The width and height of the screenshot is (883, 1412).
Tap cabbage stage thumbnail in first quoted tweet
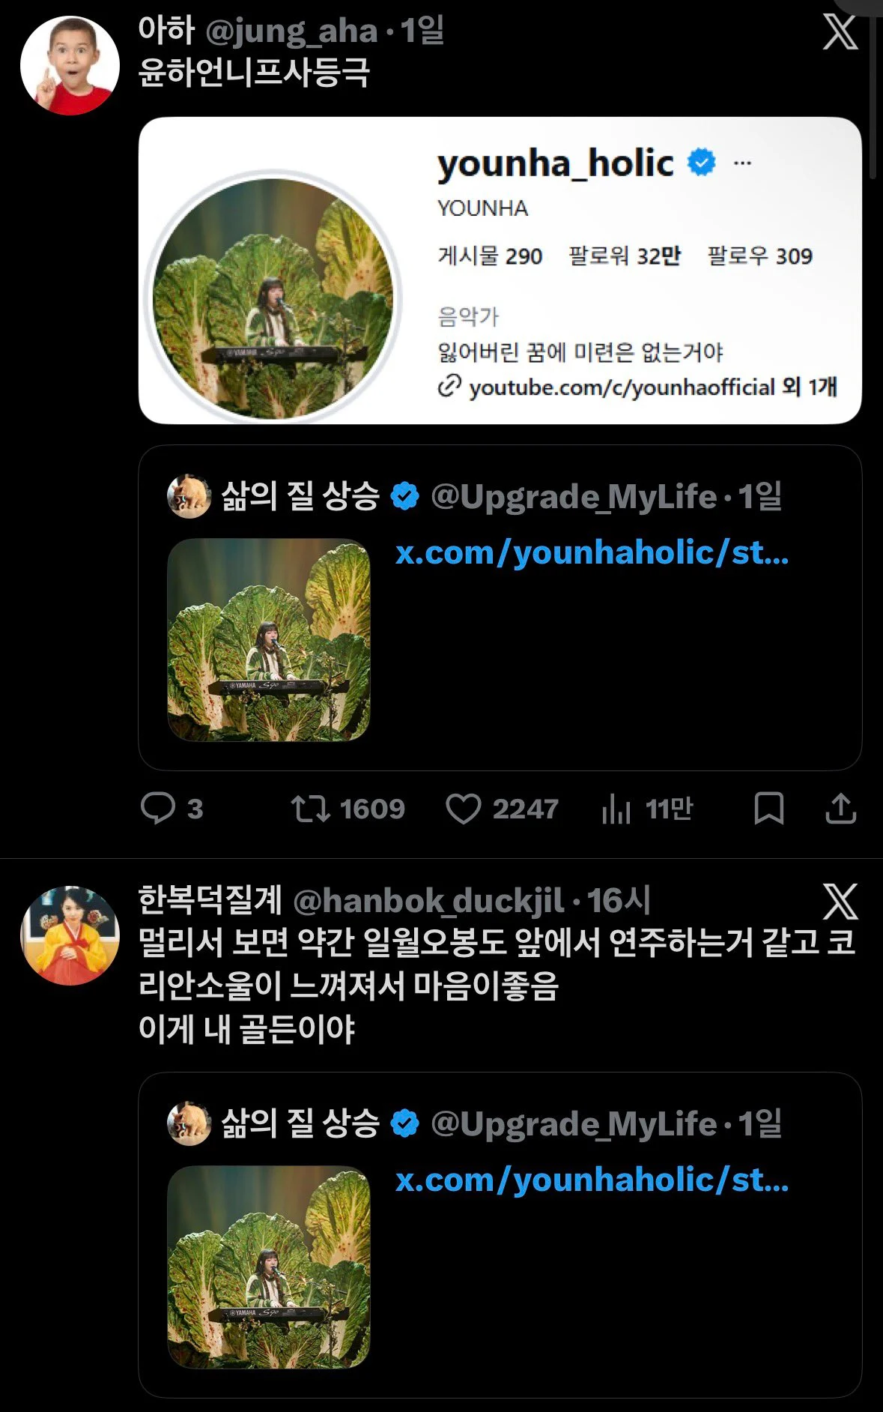click(x=269, y=640)
